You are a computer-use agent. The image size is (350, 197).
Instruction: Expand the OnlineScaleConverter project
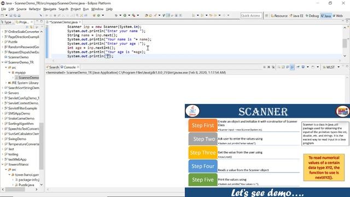pyautogui.click(x=2, y=32)
